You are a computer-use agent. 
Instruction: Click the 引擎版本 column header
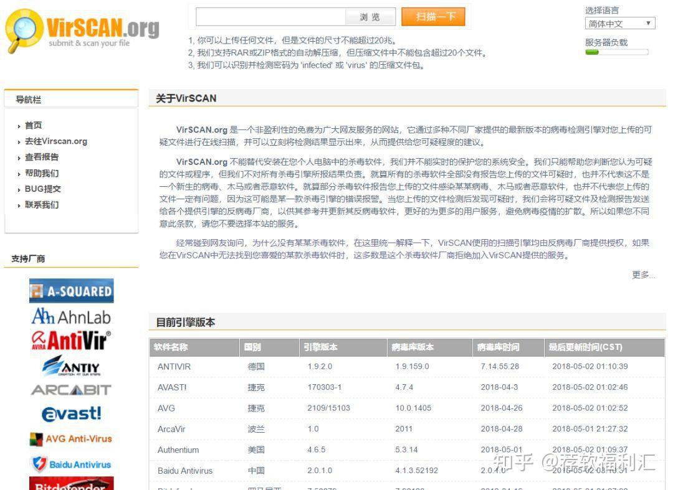(343, 347)
